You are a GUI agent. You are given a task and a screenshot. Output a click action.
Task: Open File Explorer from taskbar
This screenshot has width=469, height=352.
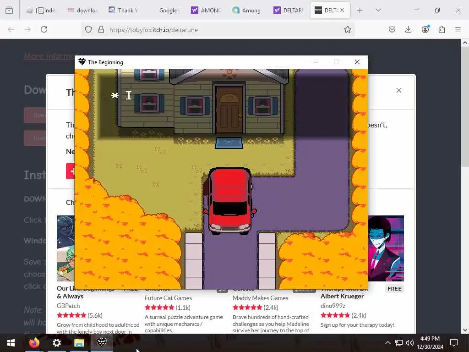click(x=79, y=343)
